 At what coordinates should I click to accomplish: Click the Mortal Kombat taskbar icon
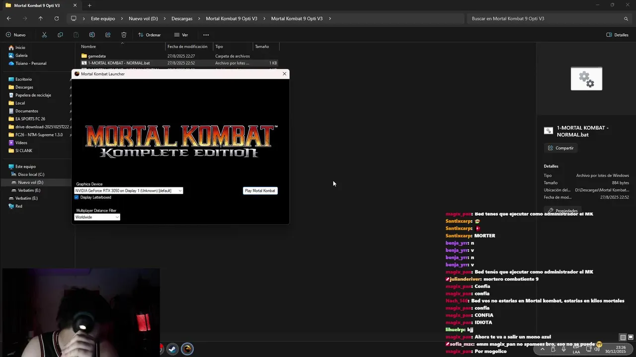tap(187, 349)
